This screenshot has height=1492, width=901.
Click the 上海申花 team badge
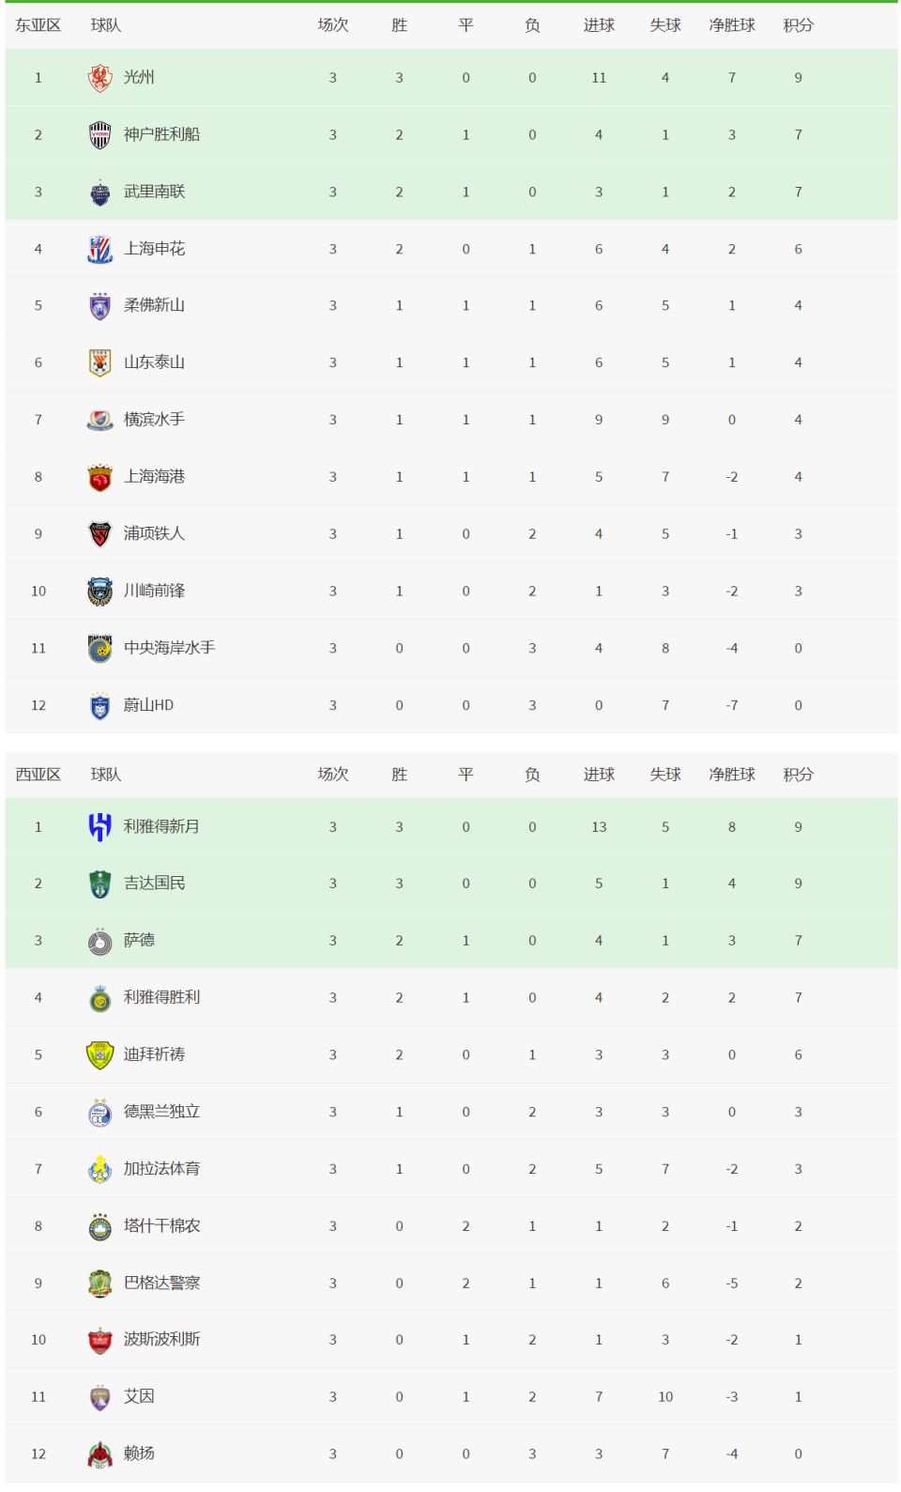pyautogui.click(x=99, y=249)
